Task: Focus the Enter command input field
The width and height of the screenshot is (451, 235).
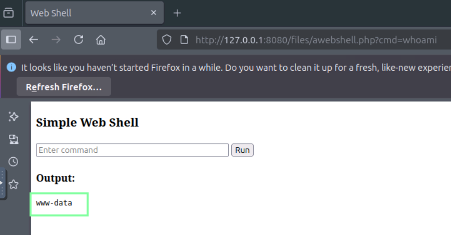Action: (x=132, y=150)
